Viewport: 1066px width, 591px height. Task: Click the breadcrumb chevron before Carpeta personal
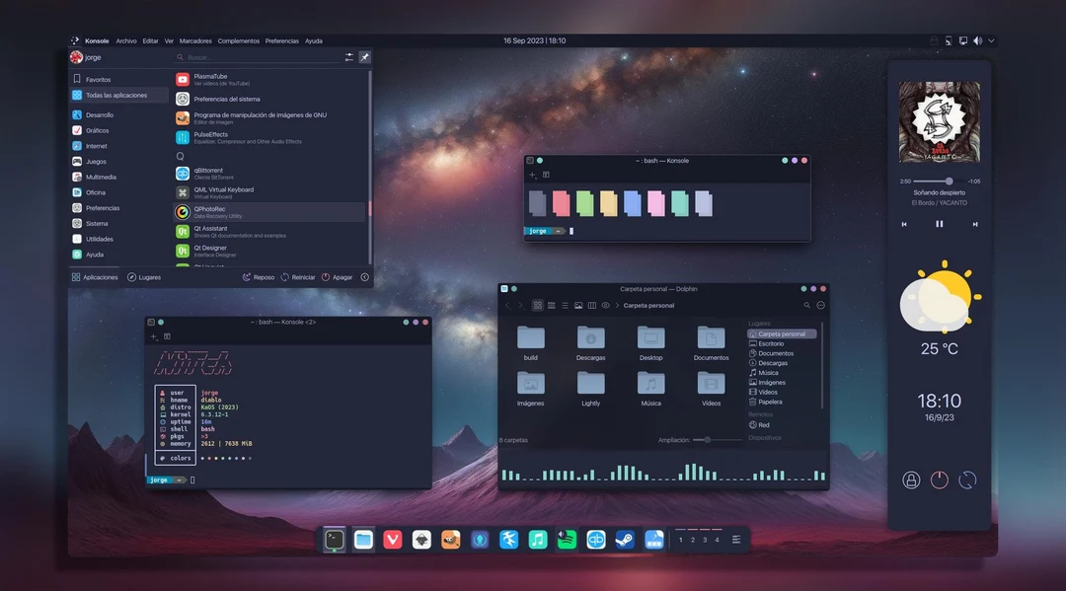tap(617, 305)
